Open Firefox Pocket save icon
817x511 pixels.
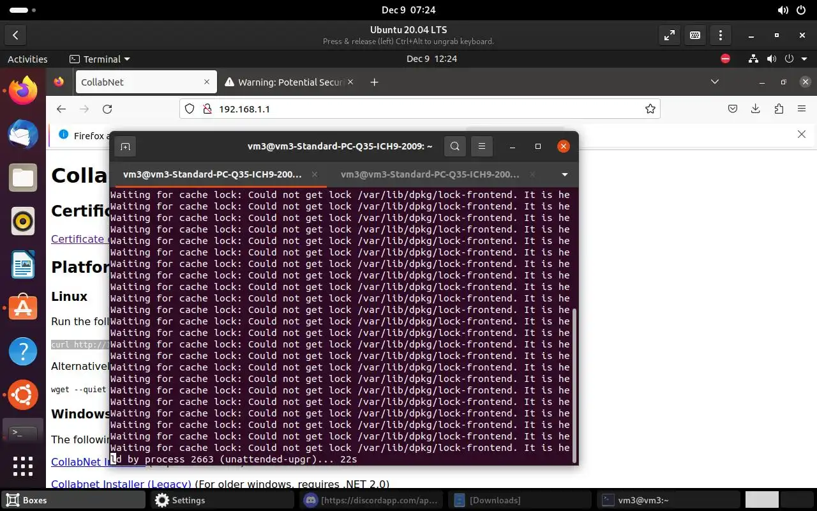(x=733, y=109)
